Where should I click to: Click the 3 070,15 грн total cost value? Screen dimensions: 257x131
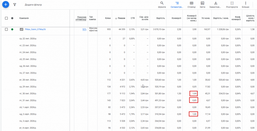(159, 29)
